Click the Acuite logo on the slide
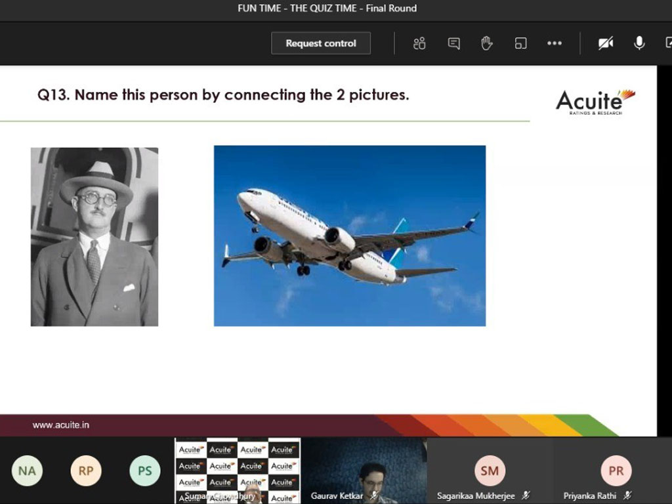This screenshot has height=504, width=672. click(595, 102)
